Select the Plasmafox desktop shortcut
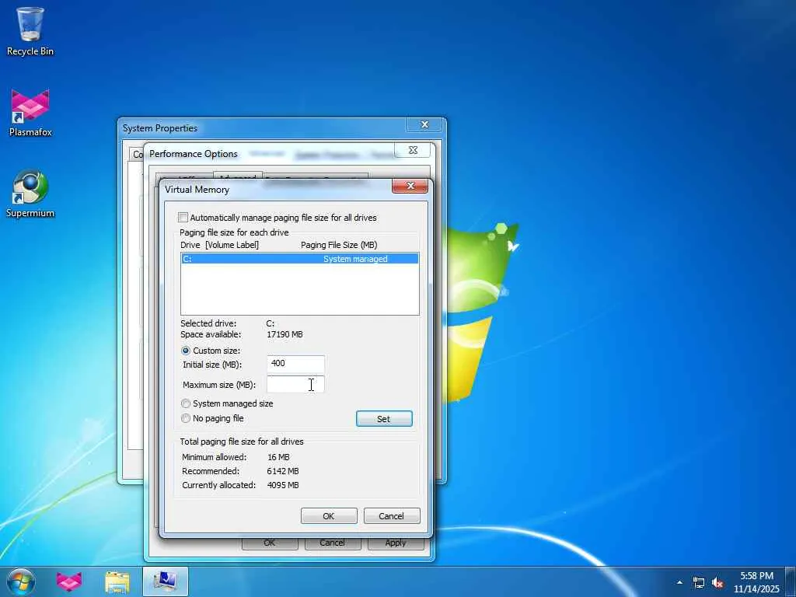796x597 pixels. [x=30, y=113]
